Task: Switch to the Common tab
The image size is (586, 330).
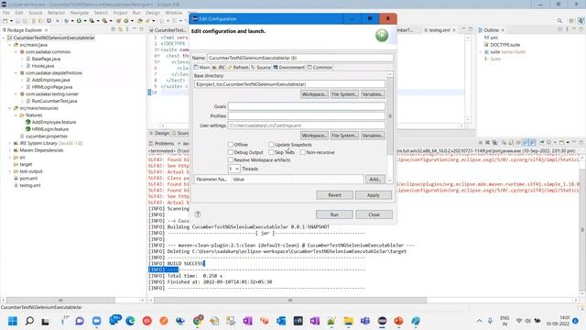Action: (x=320, y=67)
